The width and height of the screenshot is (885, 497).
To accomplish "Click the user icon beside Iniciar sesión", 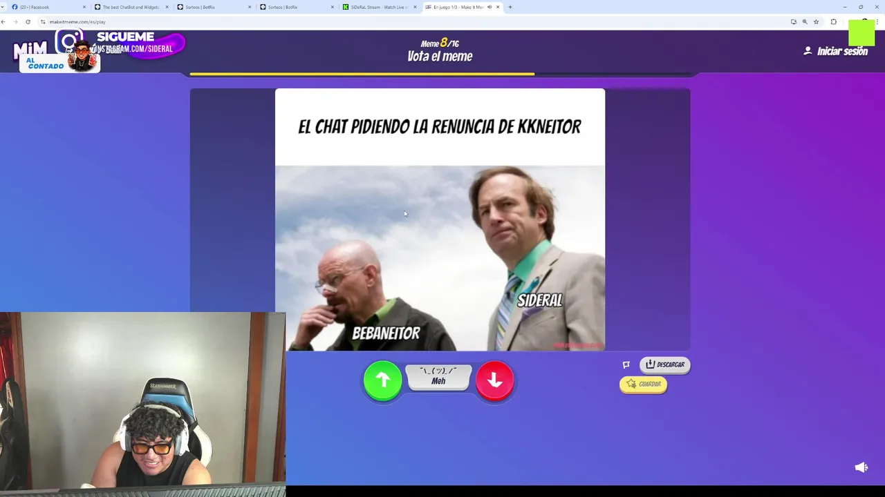I will [808, 51].
